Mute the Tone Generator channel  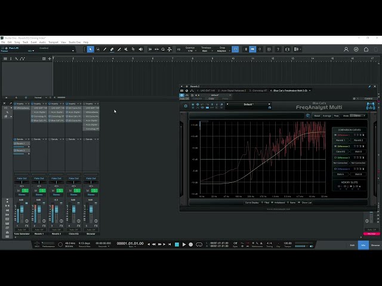19,191
